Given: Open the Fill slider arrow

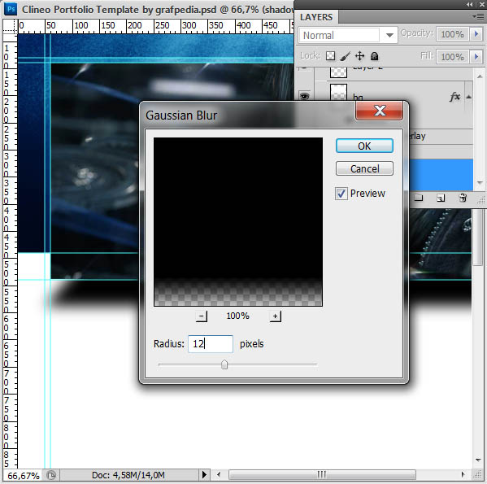Looking at the screenshot, I should click(x=476, y=57).
